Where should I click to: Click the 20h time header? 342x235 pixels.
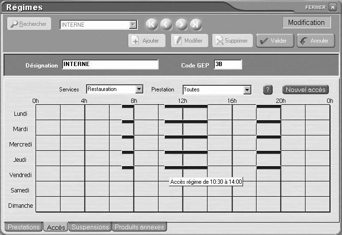281,101
